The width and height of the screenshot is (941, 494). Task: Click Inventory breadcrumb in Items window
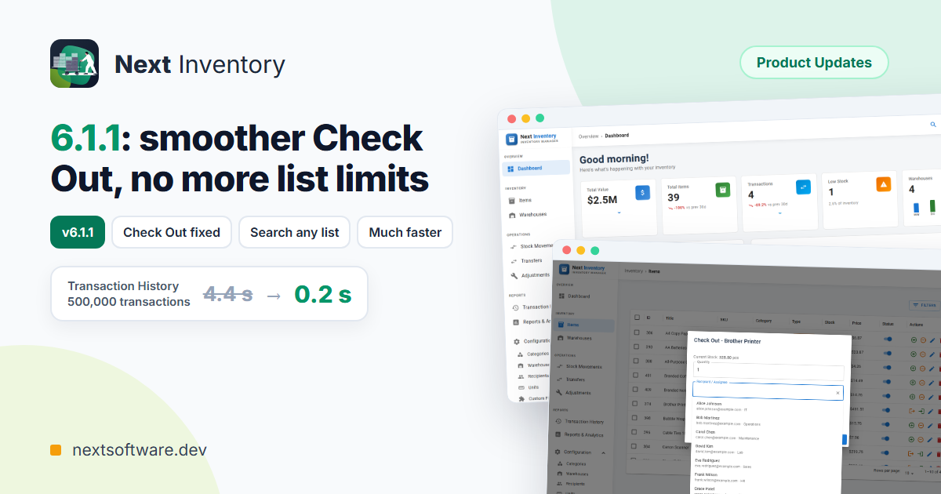[x=633, y=271]
